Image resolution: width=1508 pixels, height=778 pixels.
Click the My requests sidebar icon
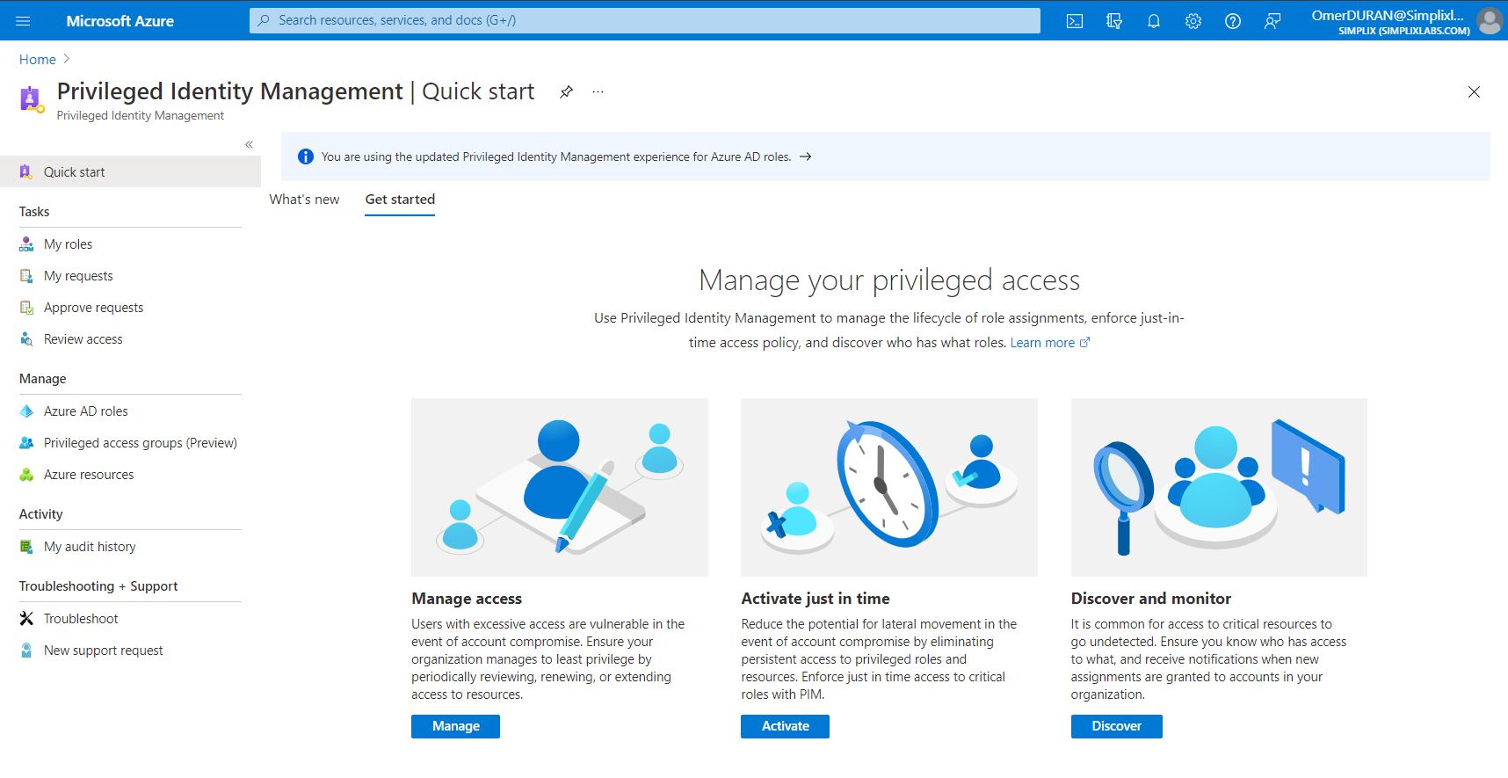(x=26, y=276)
